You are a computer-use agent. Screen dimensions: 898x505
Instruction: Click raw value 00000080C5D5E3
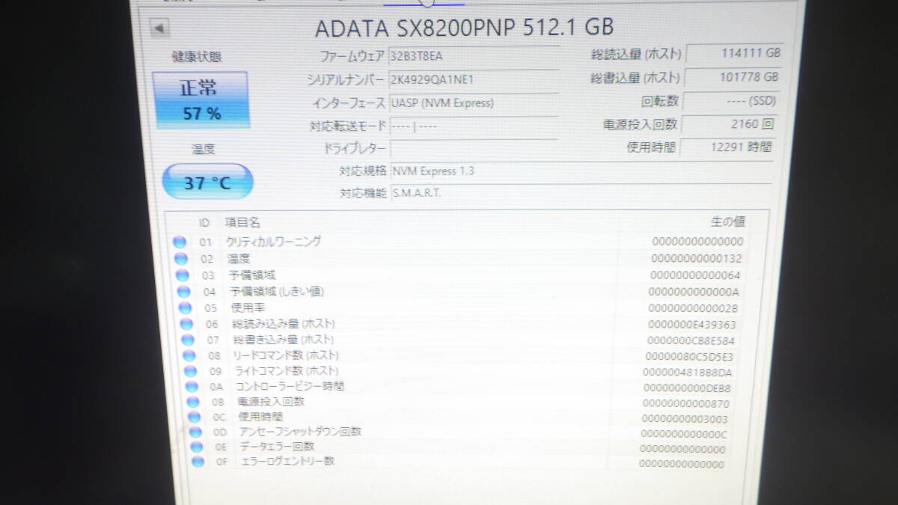pyautogui.click(x=689, y=357)
